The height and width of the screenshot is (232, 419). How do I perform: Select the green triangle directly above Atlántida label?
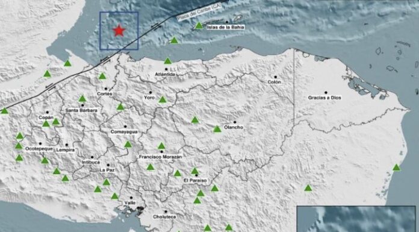(x=167, y=61)
